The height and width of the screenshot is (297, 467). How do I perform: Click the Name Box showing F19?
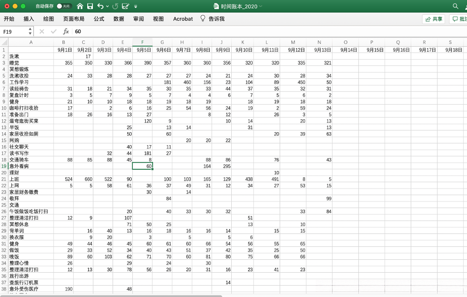pyautogui.click(x=14, y=31)
